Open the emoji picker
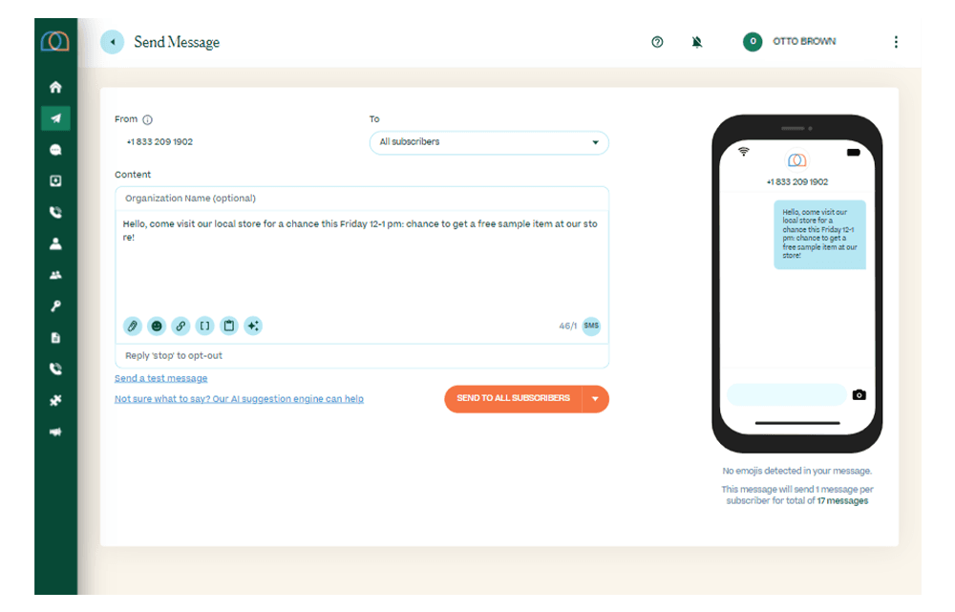Screen dimensions: 955x612 coord(157,326)
